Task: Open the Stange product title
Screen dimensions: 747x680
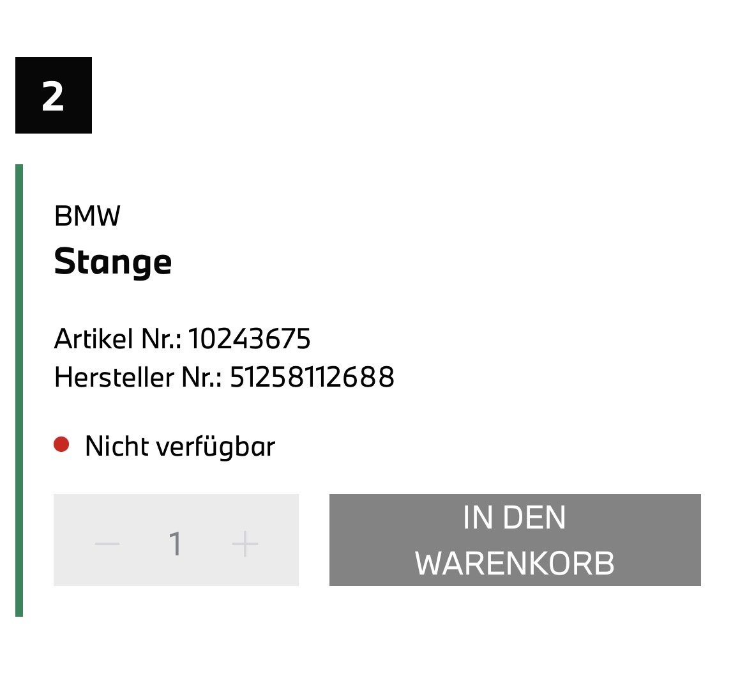Action: (x=113, y=262)
